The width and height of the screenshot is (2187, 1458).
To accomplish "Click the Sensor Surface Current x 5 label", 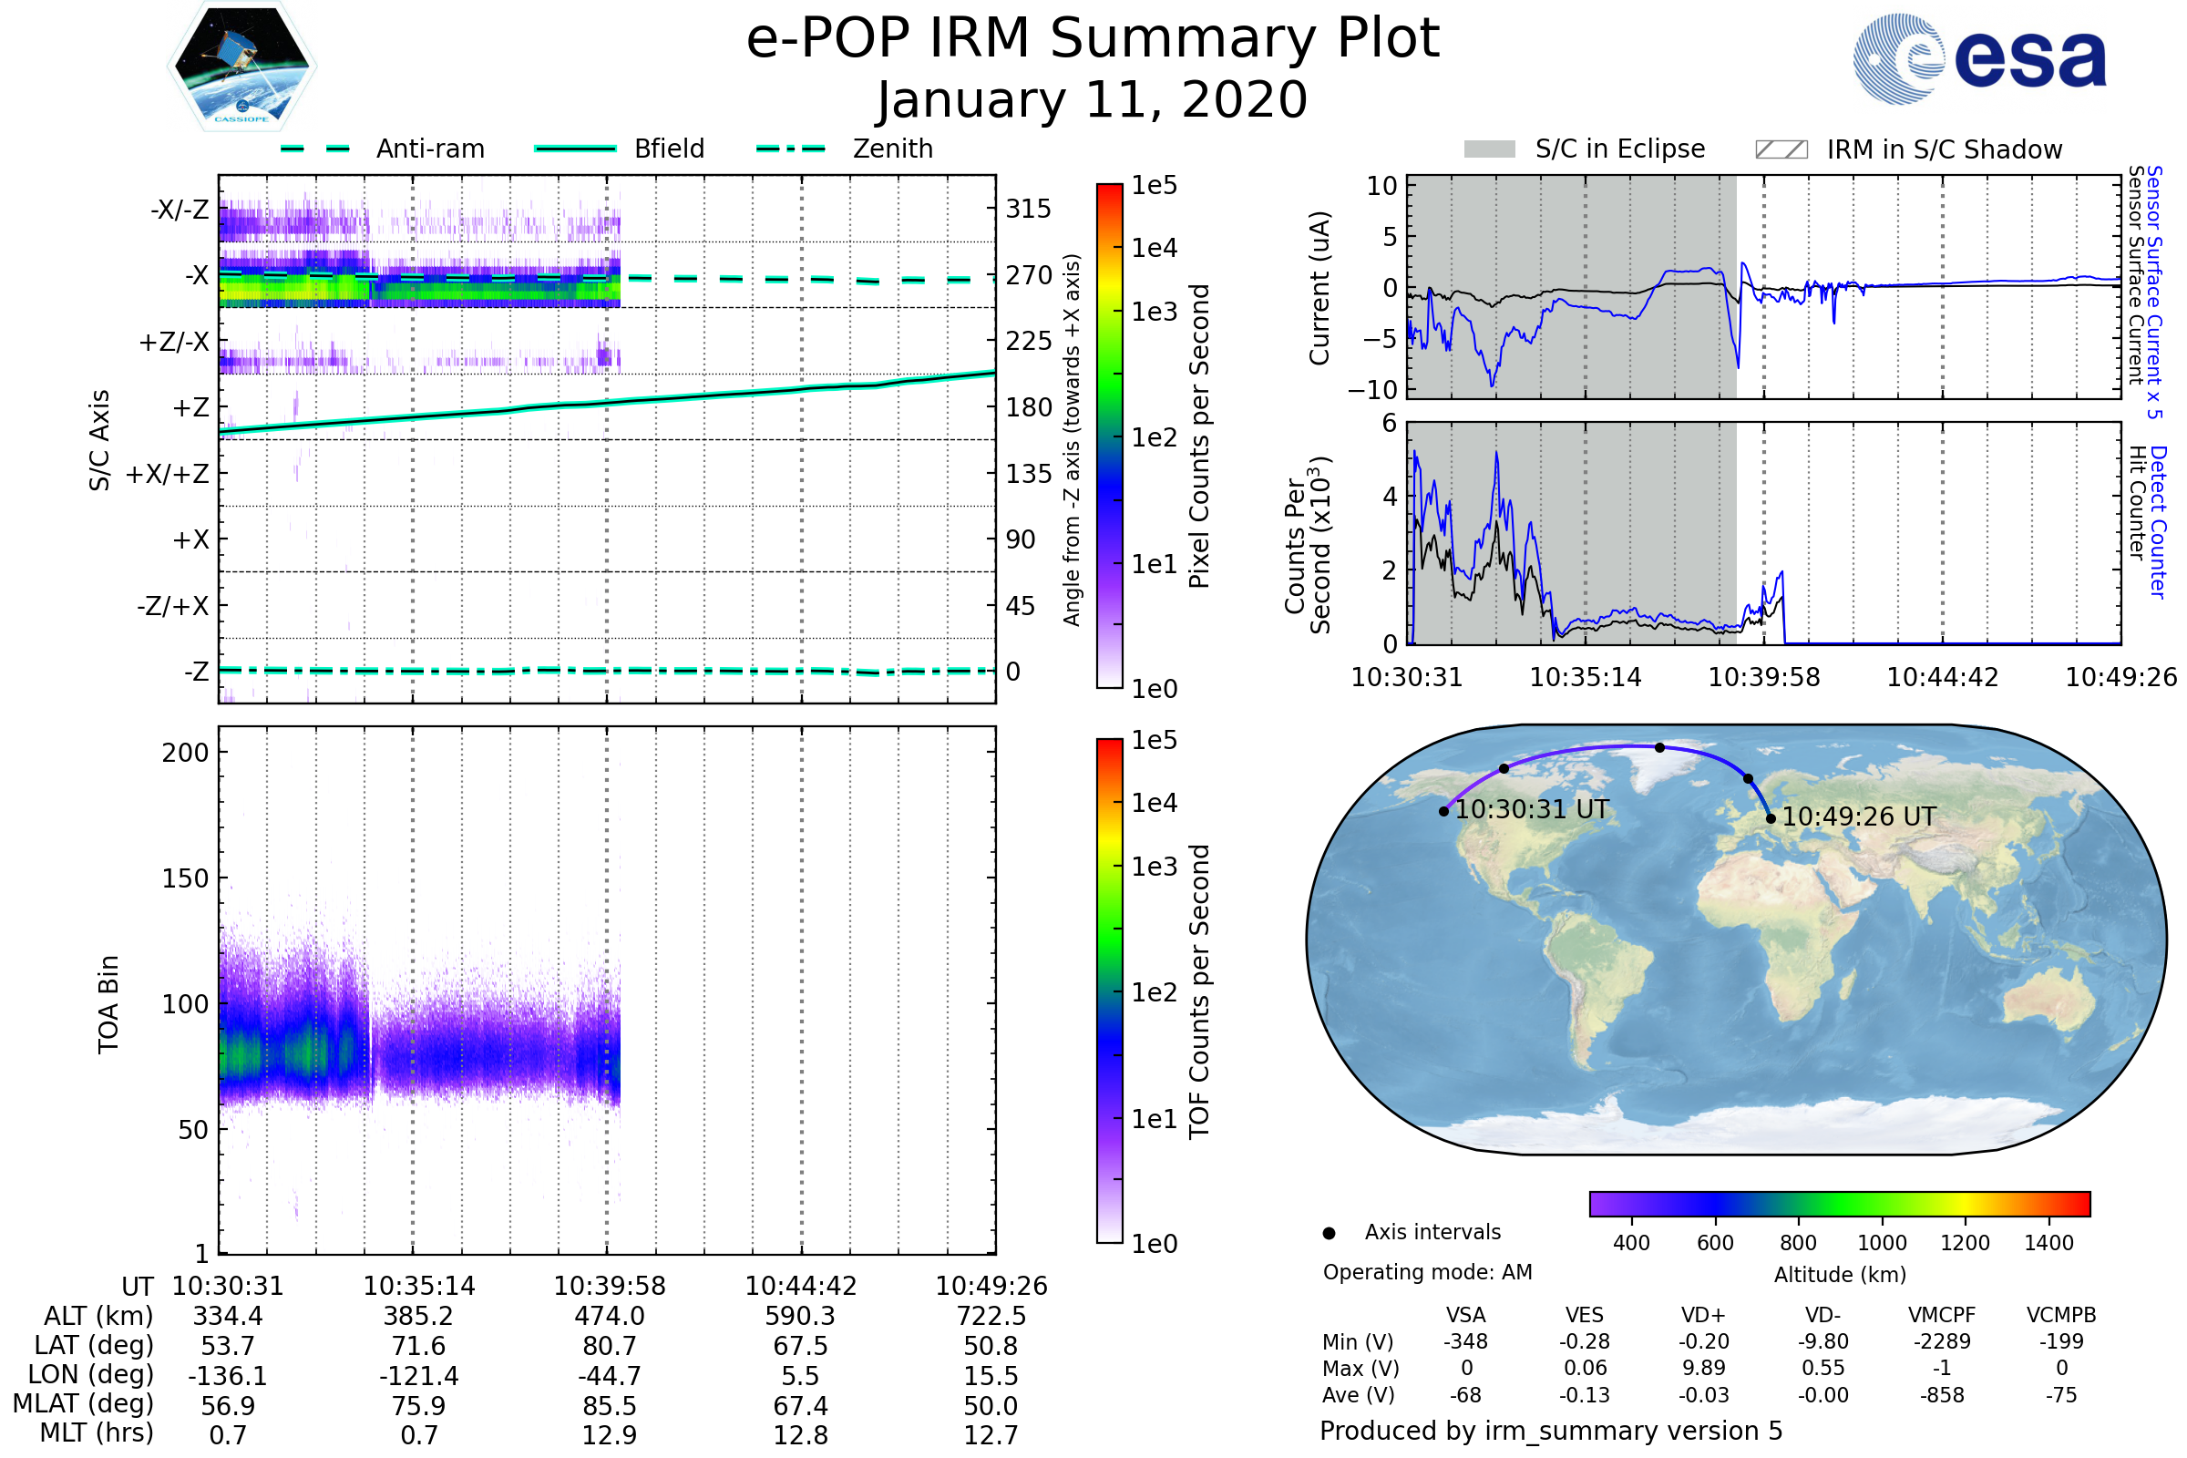I will pyautogui.click(x=2154, y=292).
